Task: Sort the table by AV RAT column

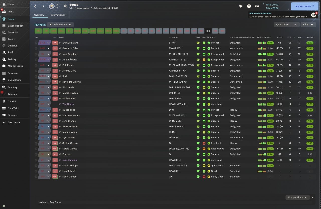Action: click(310, 37)
